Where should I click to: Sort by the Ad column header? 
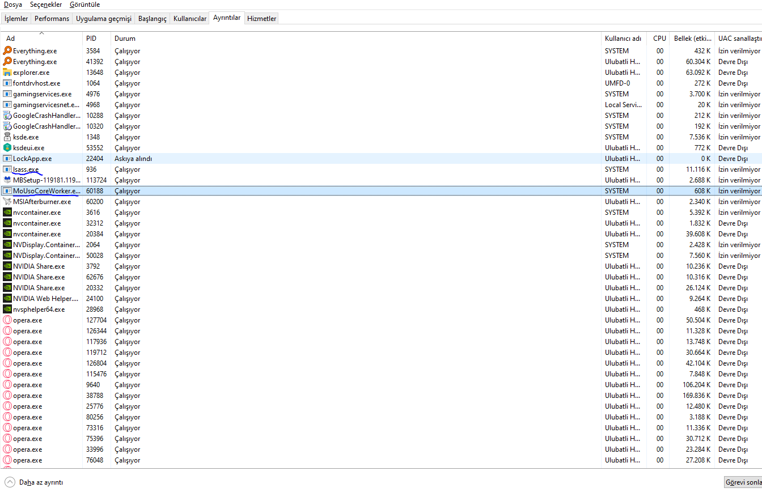click(x=42, y=39)
